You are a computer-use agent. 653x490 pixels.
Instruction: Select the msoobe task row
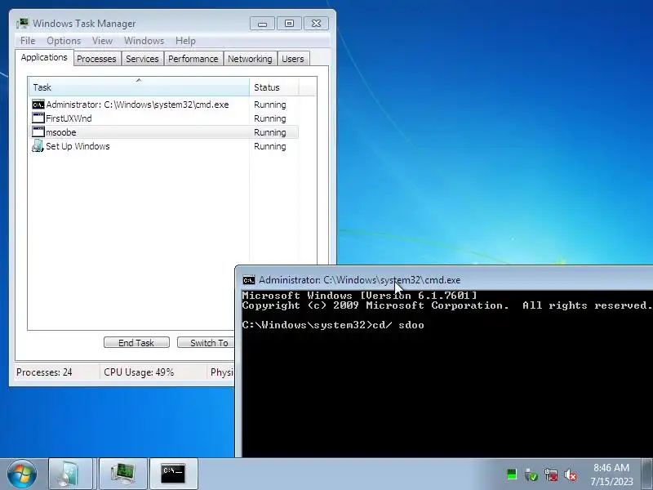(165, 132)
